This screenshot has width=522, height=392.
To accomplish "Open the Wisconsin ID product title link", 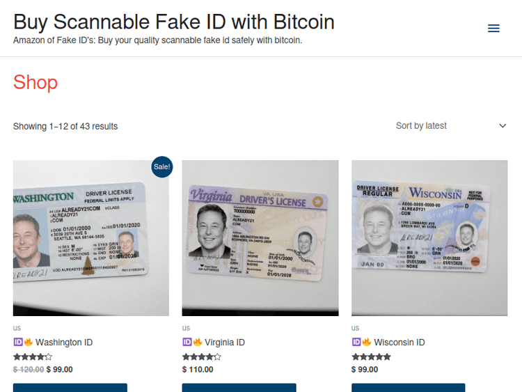I will click(400, 343).
